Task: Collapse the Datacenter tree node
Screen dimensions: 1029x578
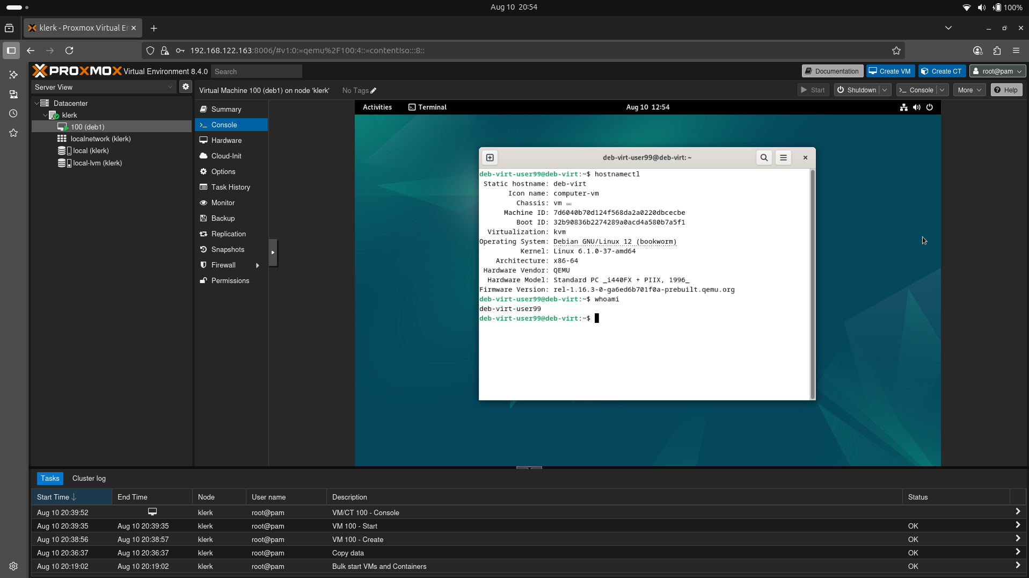Action: [36, 103]
